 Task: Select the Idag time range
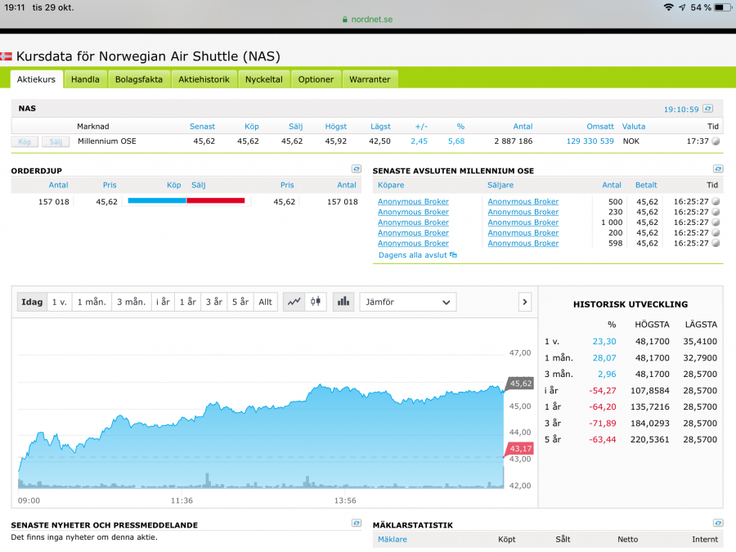click(32, 302)
